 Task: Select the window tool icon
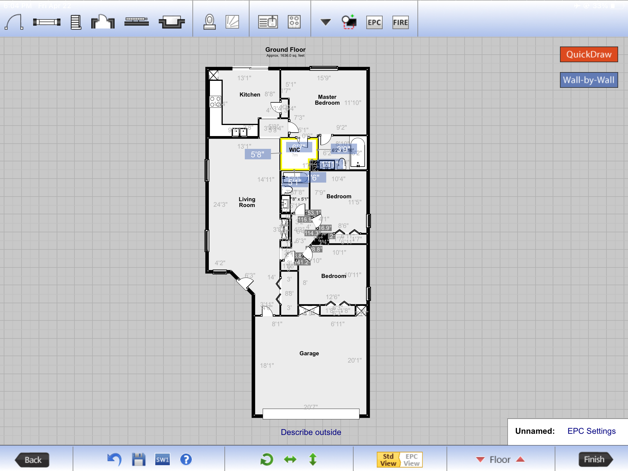(x=47, y=22)
